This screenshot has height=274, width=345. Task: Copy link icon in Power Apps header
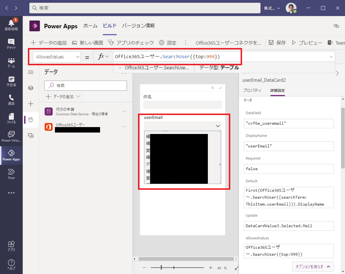point(336,26)
